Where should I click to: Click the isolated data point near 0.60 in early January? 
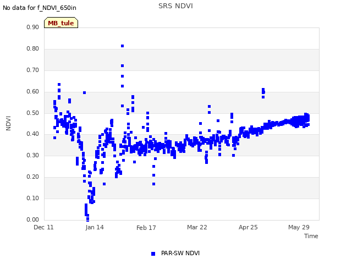pos(84,93)
